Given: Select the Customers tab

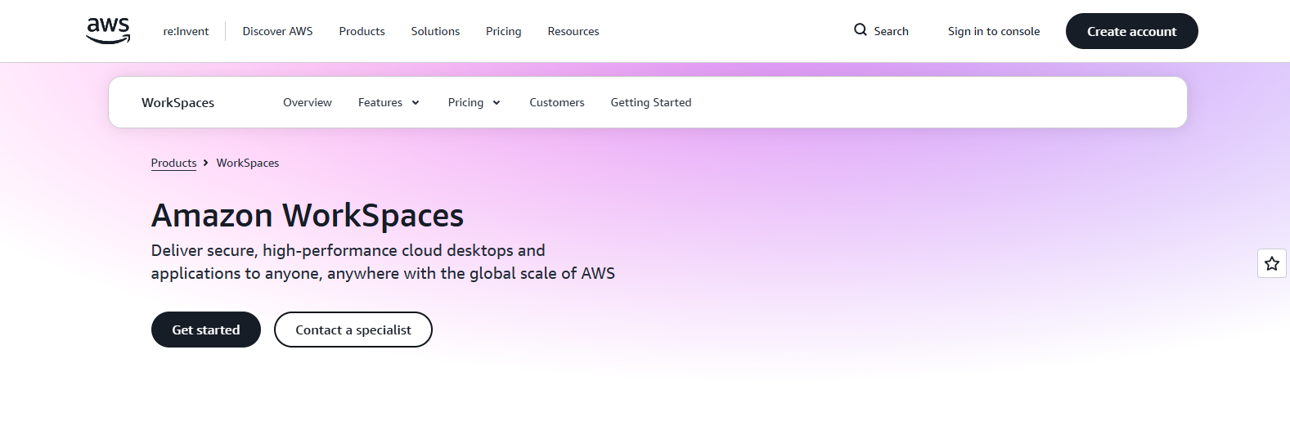Looking at the screenshot, I should (557, 102).
